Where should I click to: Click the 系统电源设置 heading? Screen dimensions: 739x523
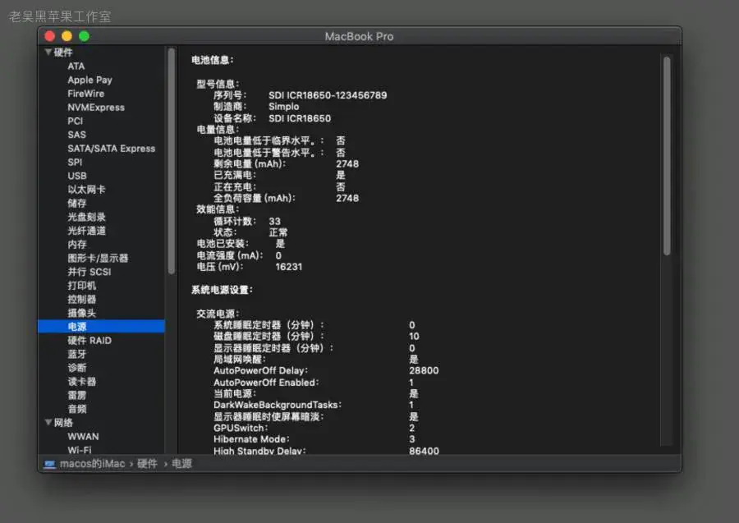point(222,290)
